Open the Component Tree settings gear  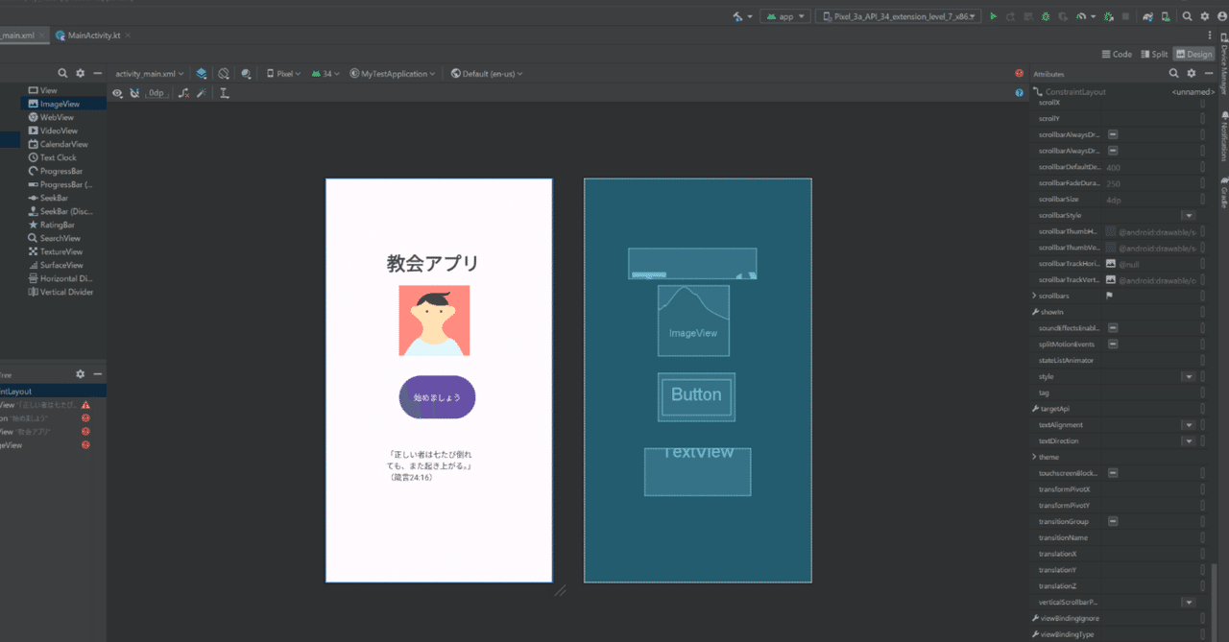[x=81, y=374]
